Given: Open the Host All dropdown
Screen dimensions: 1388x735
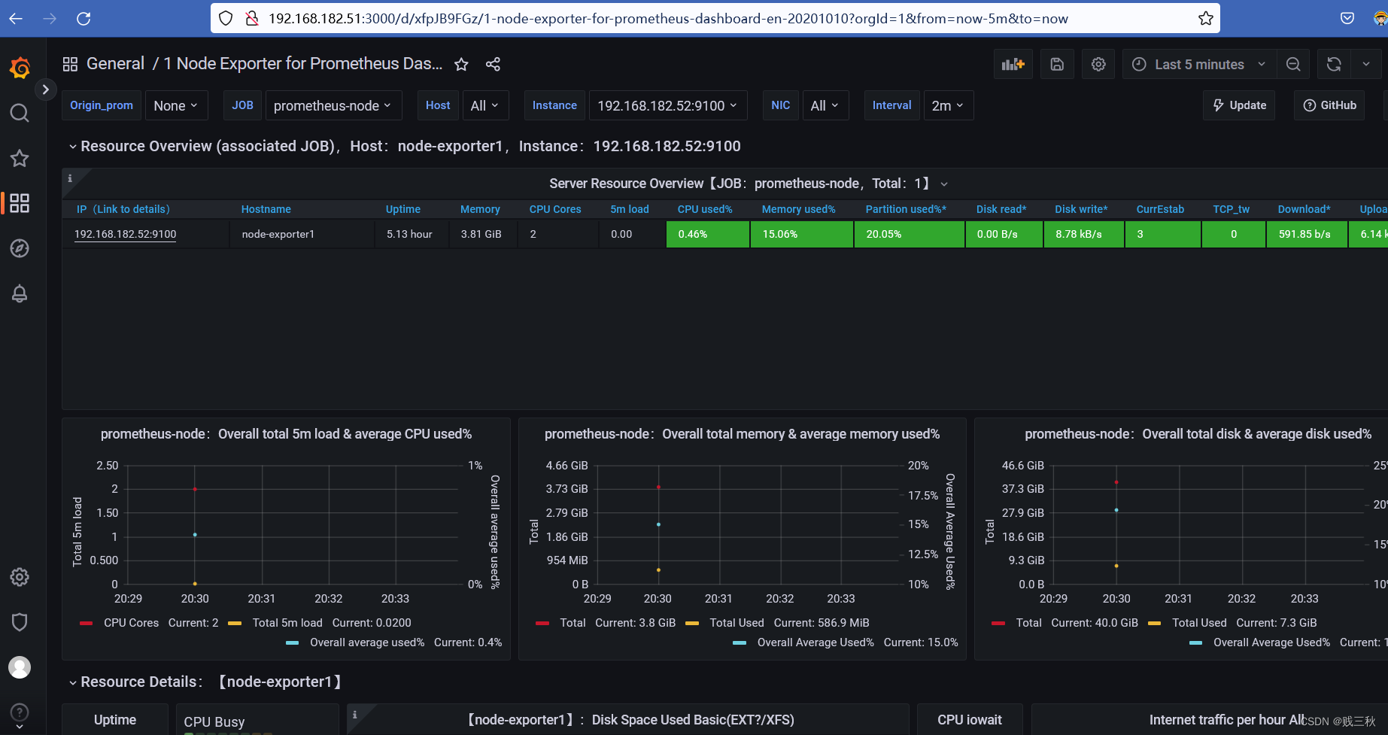Looking at the screenshot, I should point(485,105).
